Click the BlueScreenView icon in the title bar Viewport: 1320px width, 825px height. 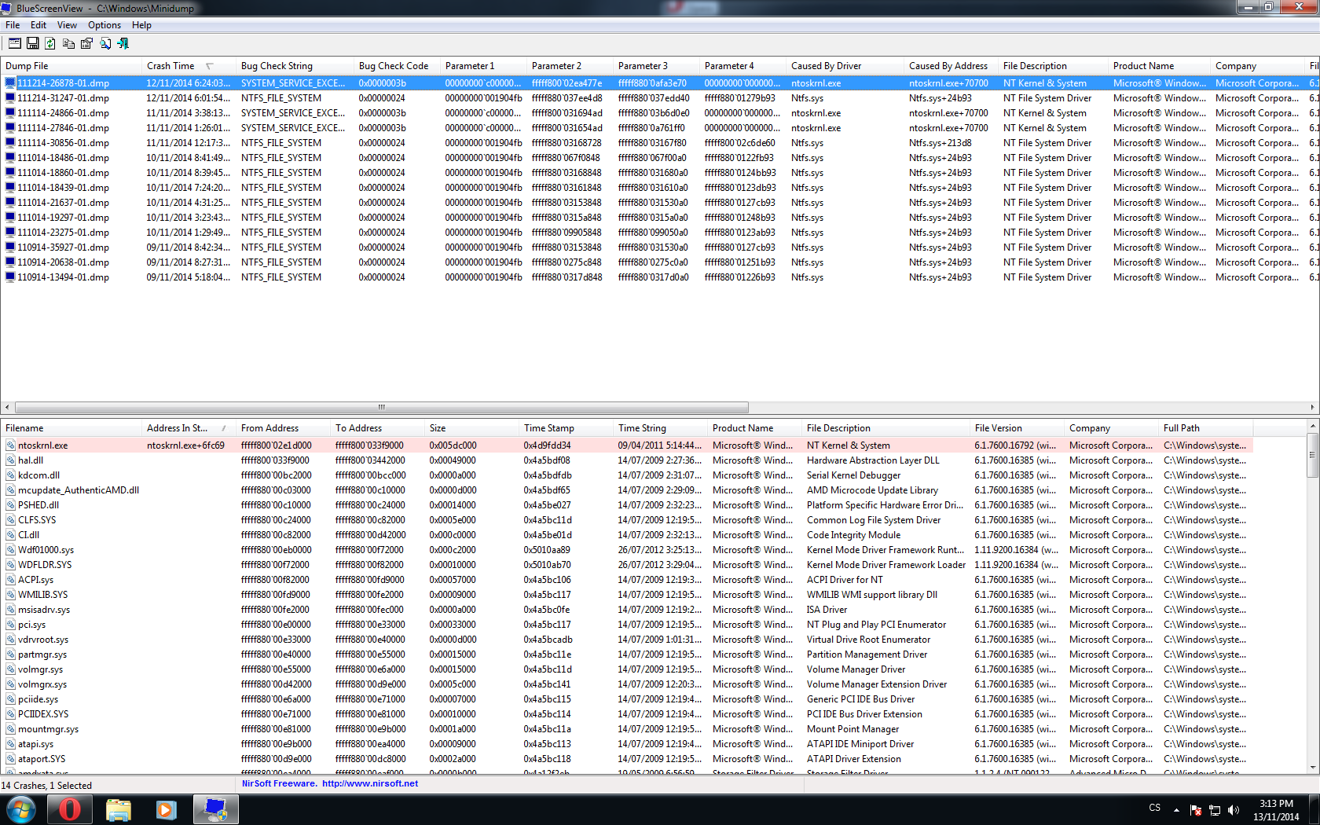click(6, 8)
